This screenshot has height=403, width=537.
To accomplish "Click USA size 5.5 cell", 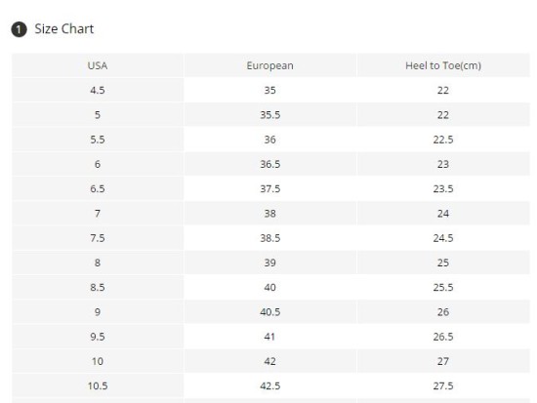I will (x=98, y=140).
